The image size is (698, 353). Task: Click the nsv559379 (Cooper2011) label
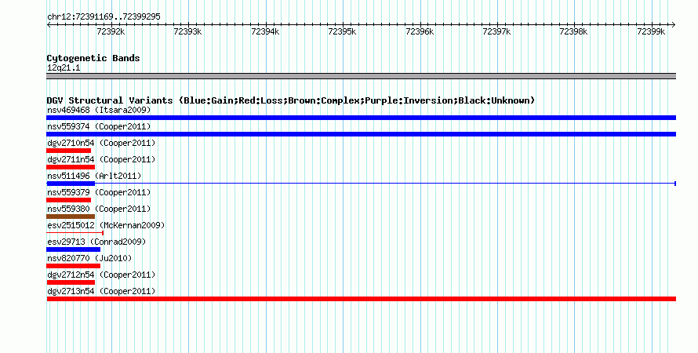click(99, 192)
